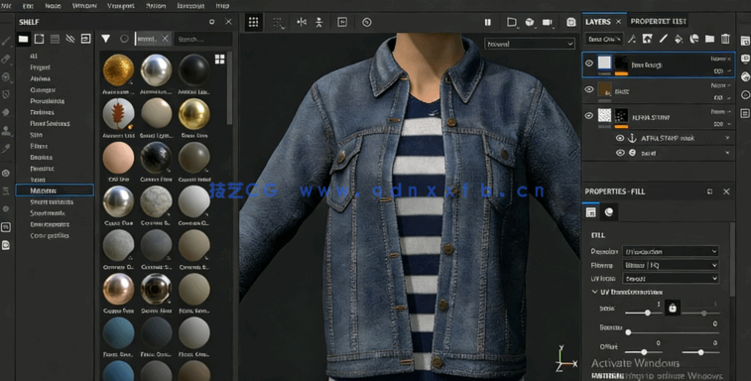
Task: Toggle the symmetry mirror icon
Action: pyautogui.click(x=302, y=22)
